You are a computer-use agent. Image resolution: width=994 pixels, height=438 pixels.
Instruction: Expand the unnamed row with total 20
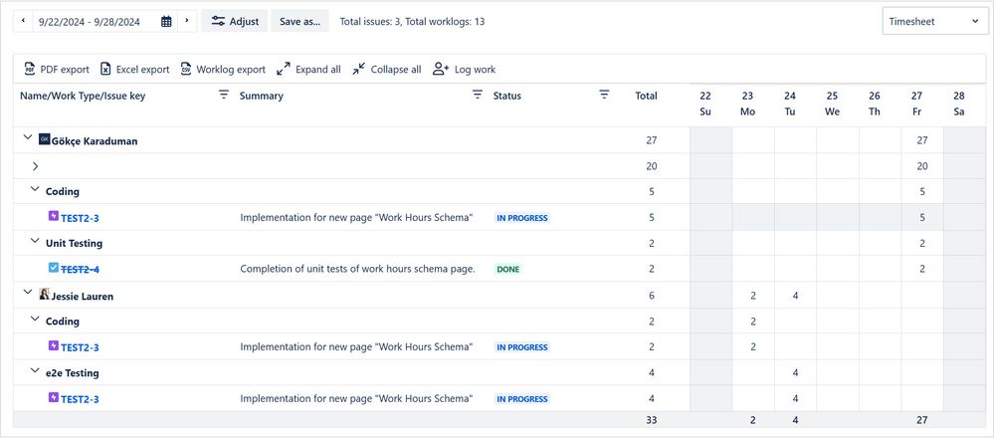click(x=36, y=166)
